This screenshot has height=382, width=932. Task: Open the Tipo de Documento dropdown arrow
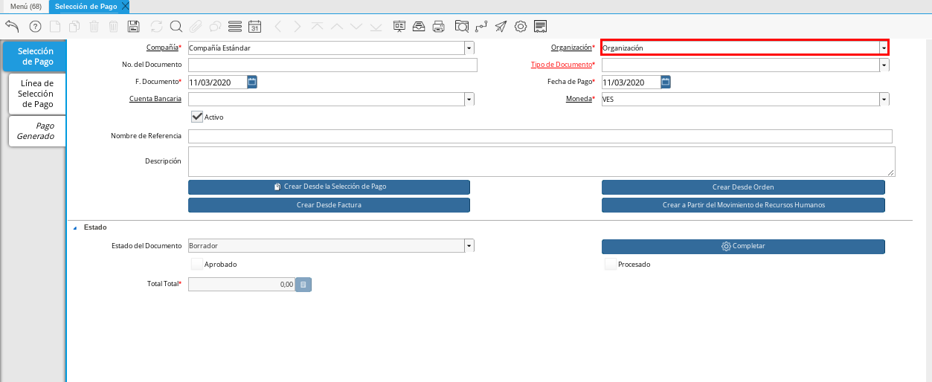[x=884, y=65]
